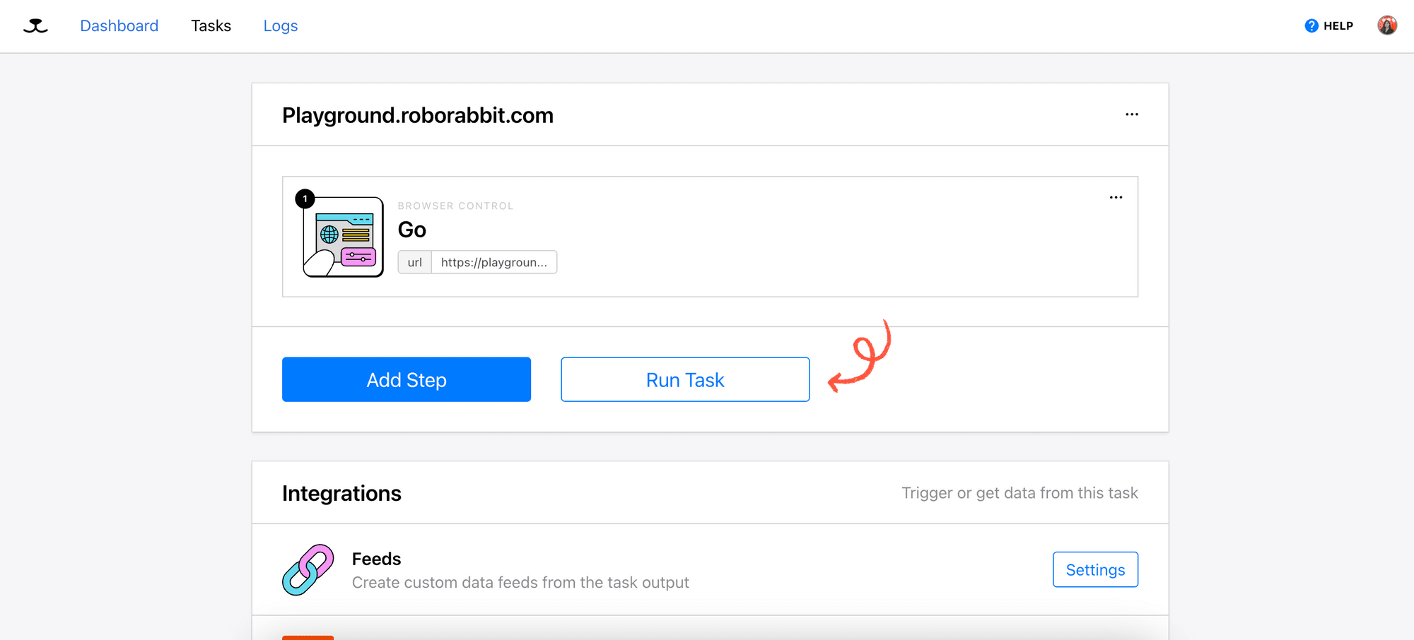
Task: Open the Help question mark icon
Action: point(1311,25)
